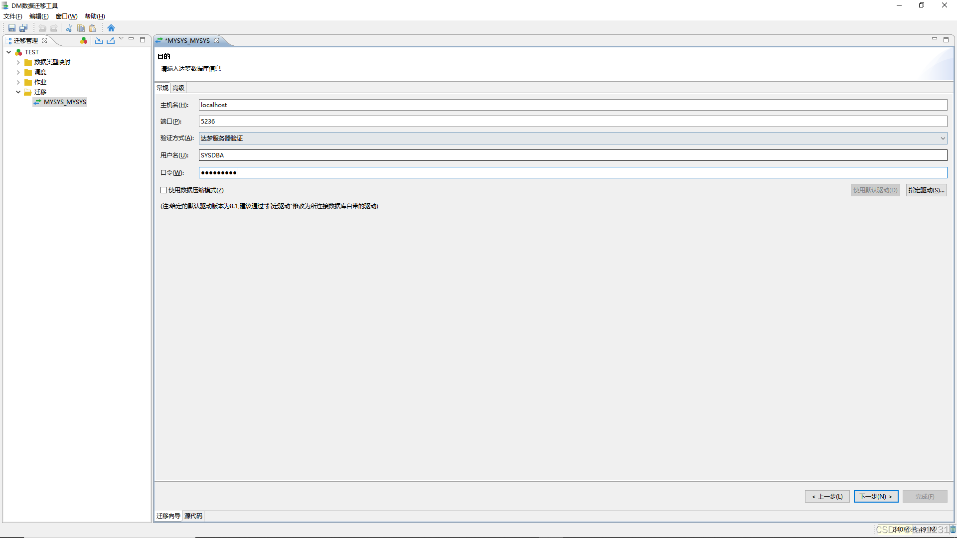Image resolution: width=957 pixels, height=538 pixels.
Task: Minimize the migration management panel
Action: [131, 39]
